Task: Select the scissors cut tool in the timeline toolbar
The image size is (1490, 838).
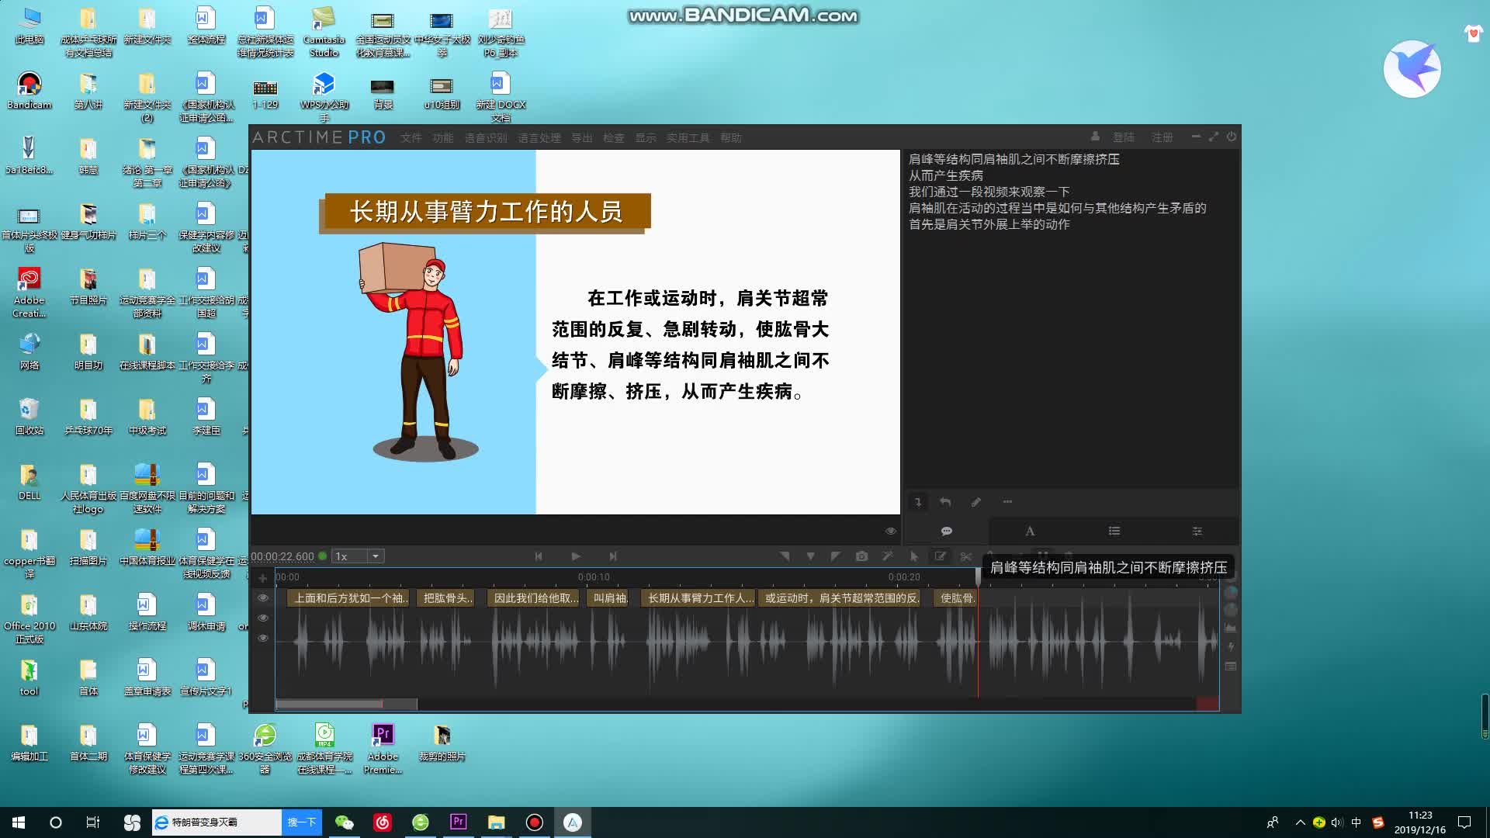Action: pos(966,556)
